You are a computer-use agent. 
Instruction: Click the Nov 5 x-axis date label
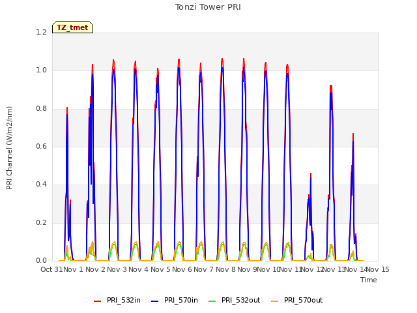pos(160,269)
